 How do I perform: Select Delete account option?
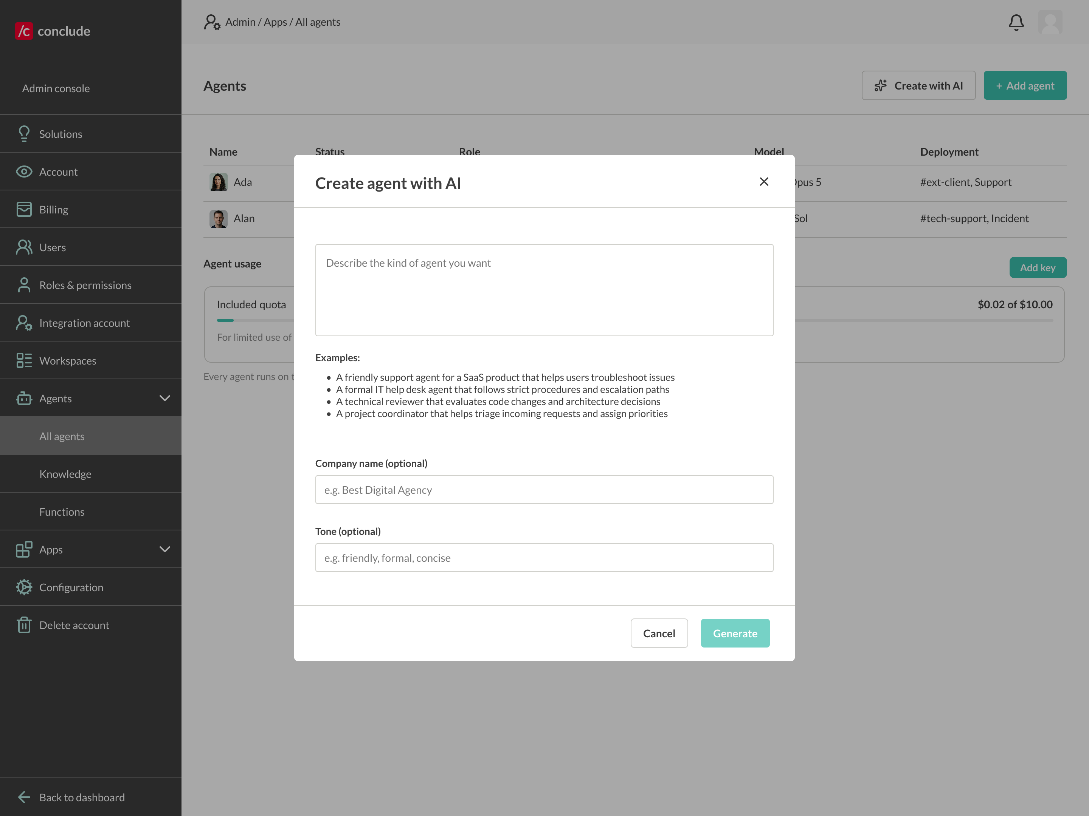91,625
